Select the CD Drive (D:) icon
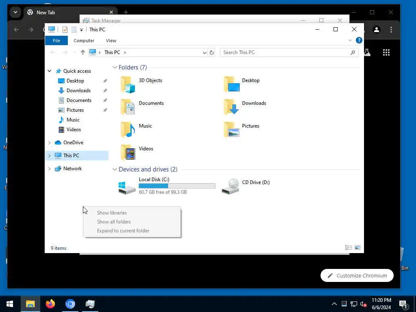 pyautogui.click(x=230, y=186)
